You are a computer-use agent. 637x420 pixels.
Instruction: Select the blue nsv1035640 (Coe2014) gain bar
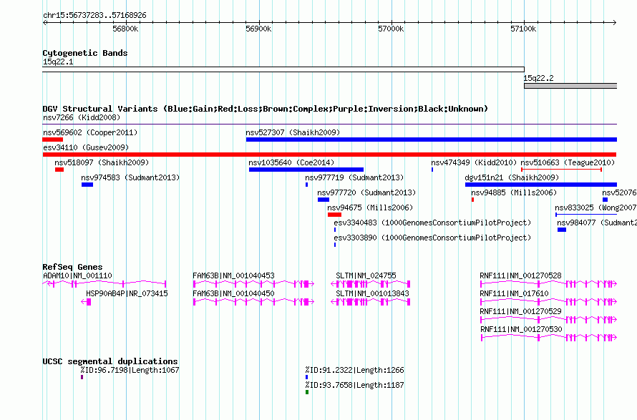tap(306, 170)
